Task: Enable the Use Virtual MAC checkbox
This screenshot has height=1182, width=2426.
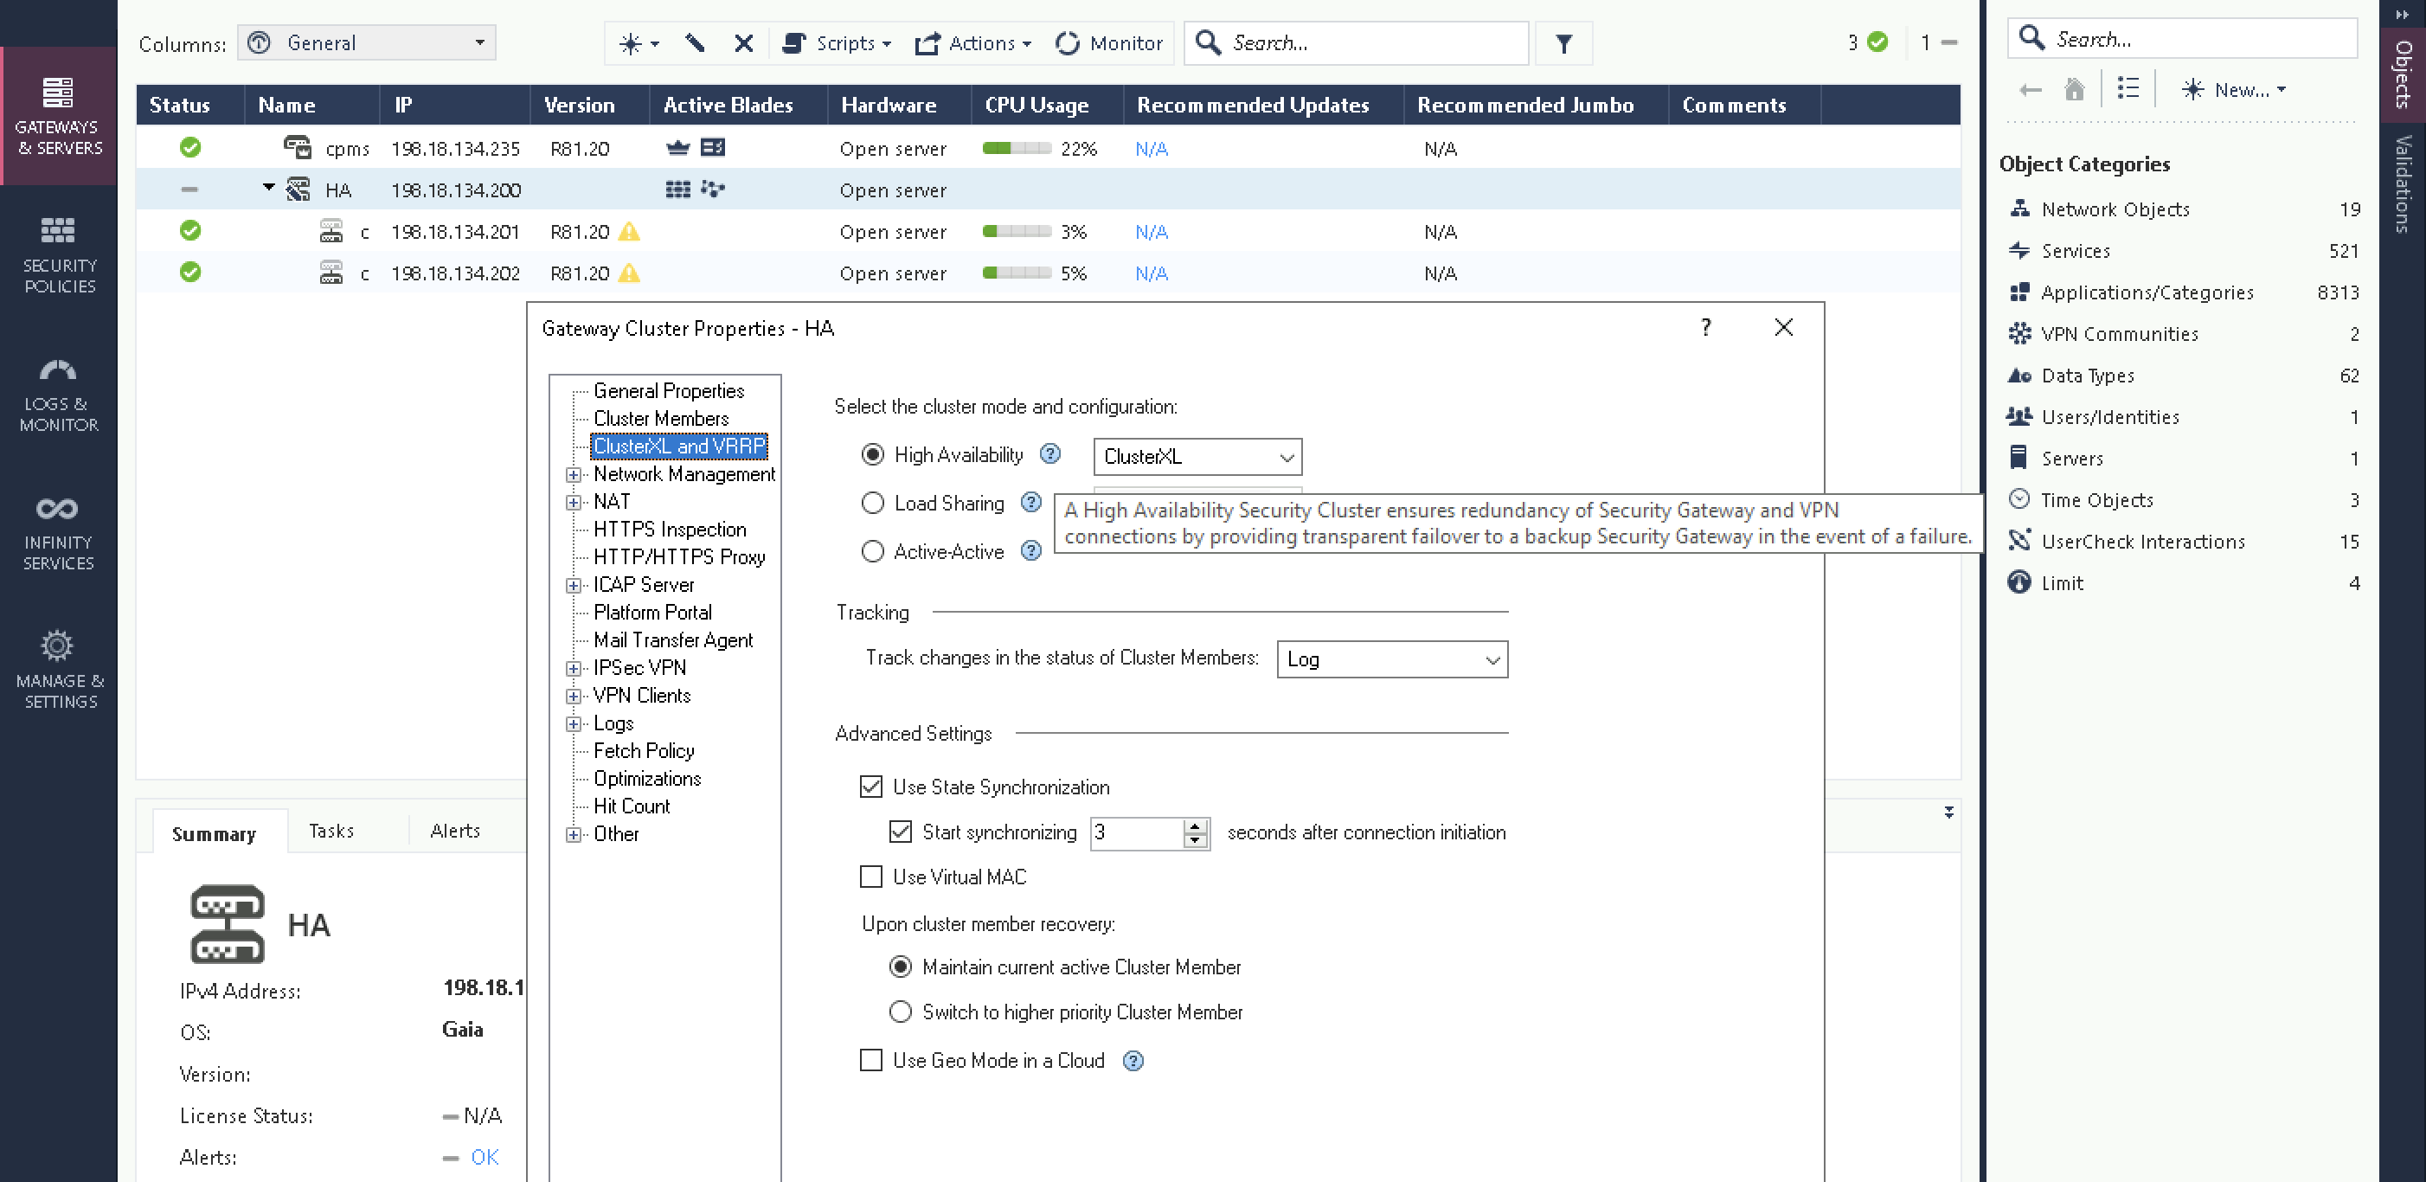Action: point(871,877)
